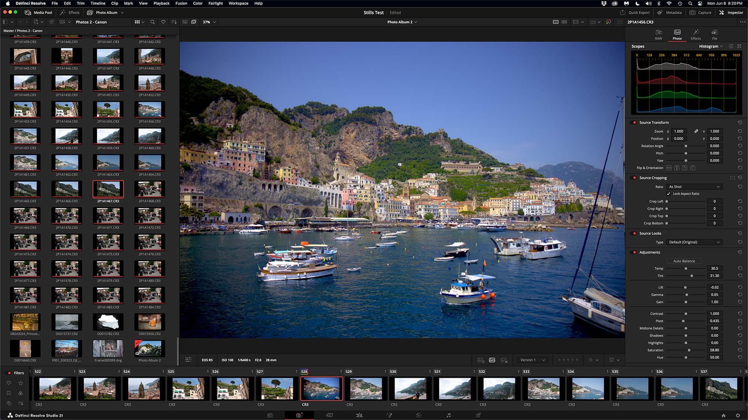
Task: Open the Fusion menu
Action: tap(181, 3)
